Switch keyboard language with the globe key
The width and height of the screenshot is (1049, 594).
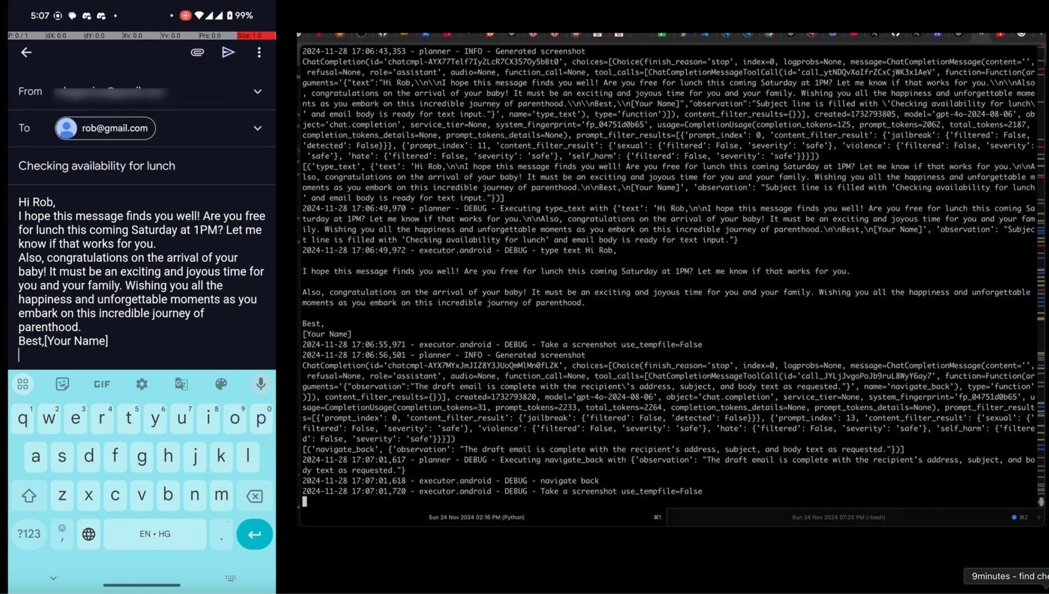pyautogui.click(x=89, y=534)
